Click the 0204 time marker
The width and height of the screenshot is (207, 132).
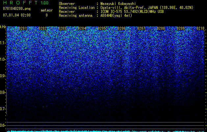pos(82,28)
